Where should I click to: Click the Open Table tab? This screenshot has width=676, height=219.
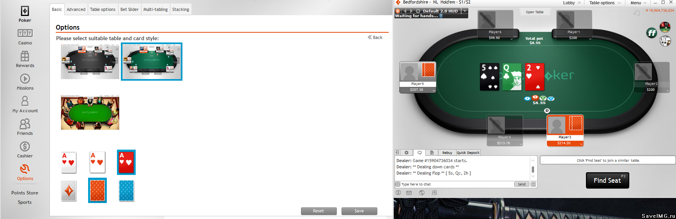534,12
